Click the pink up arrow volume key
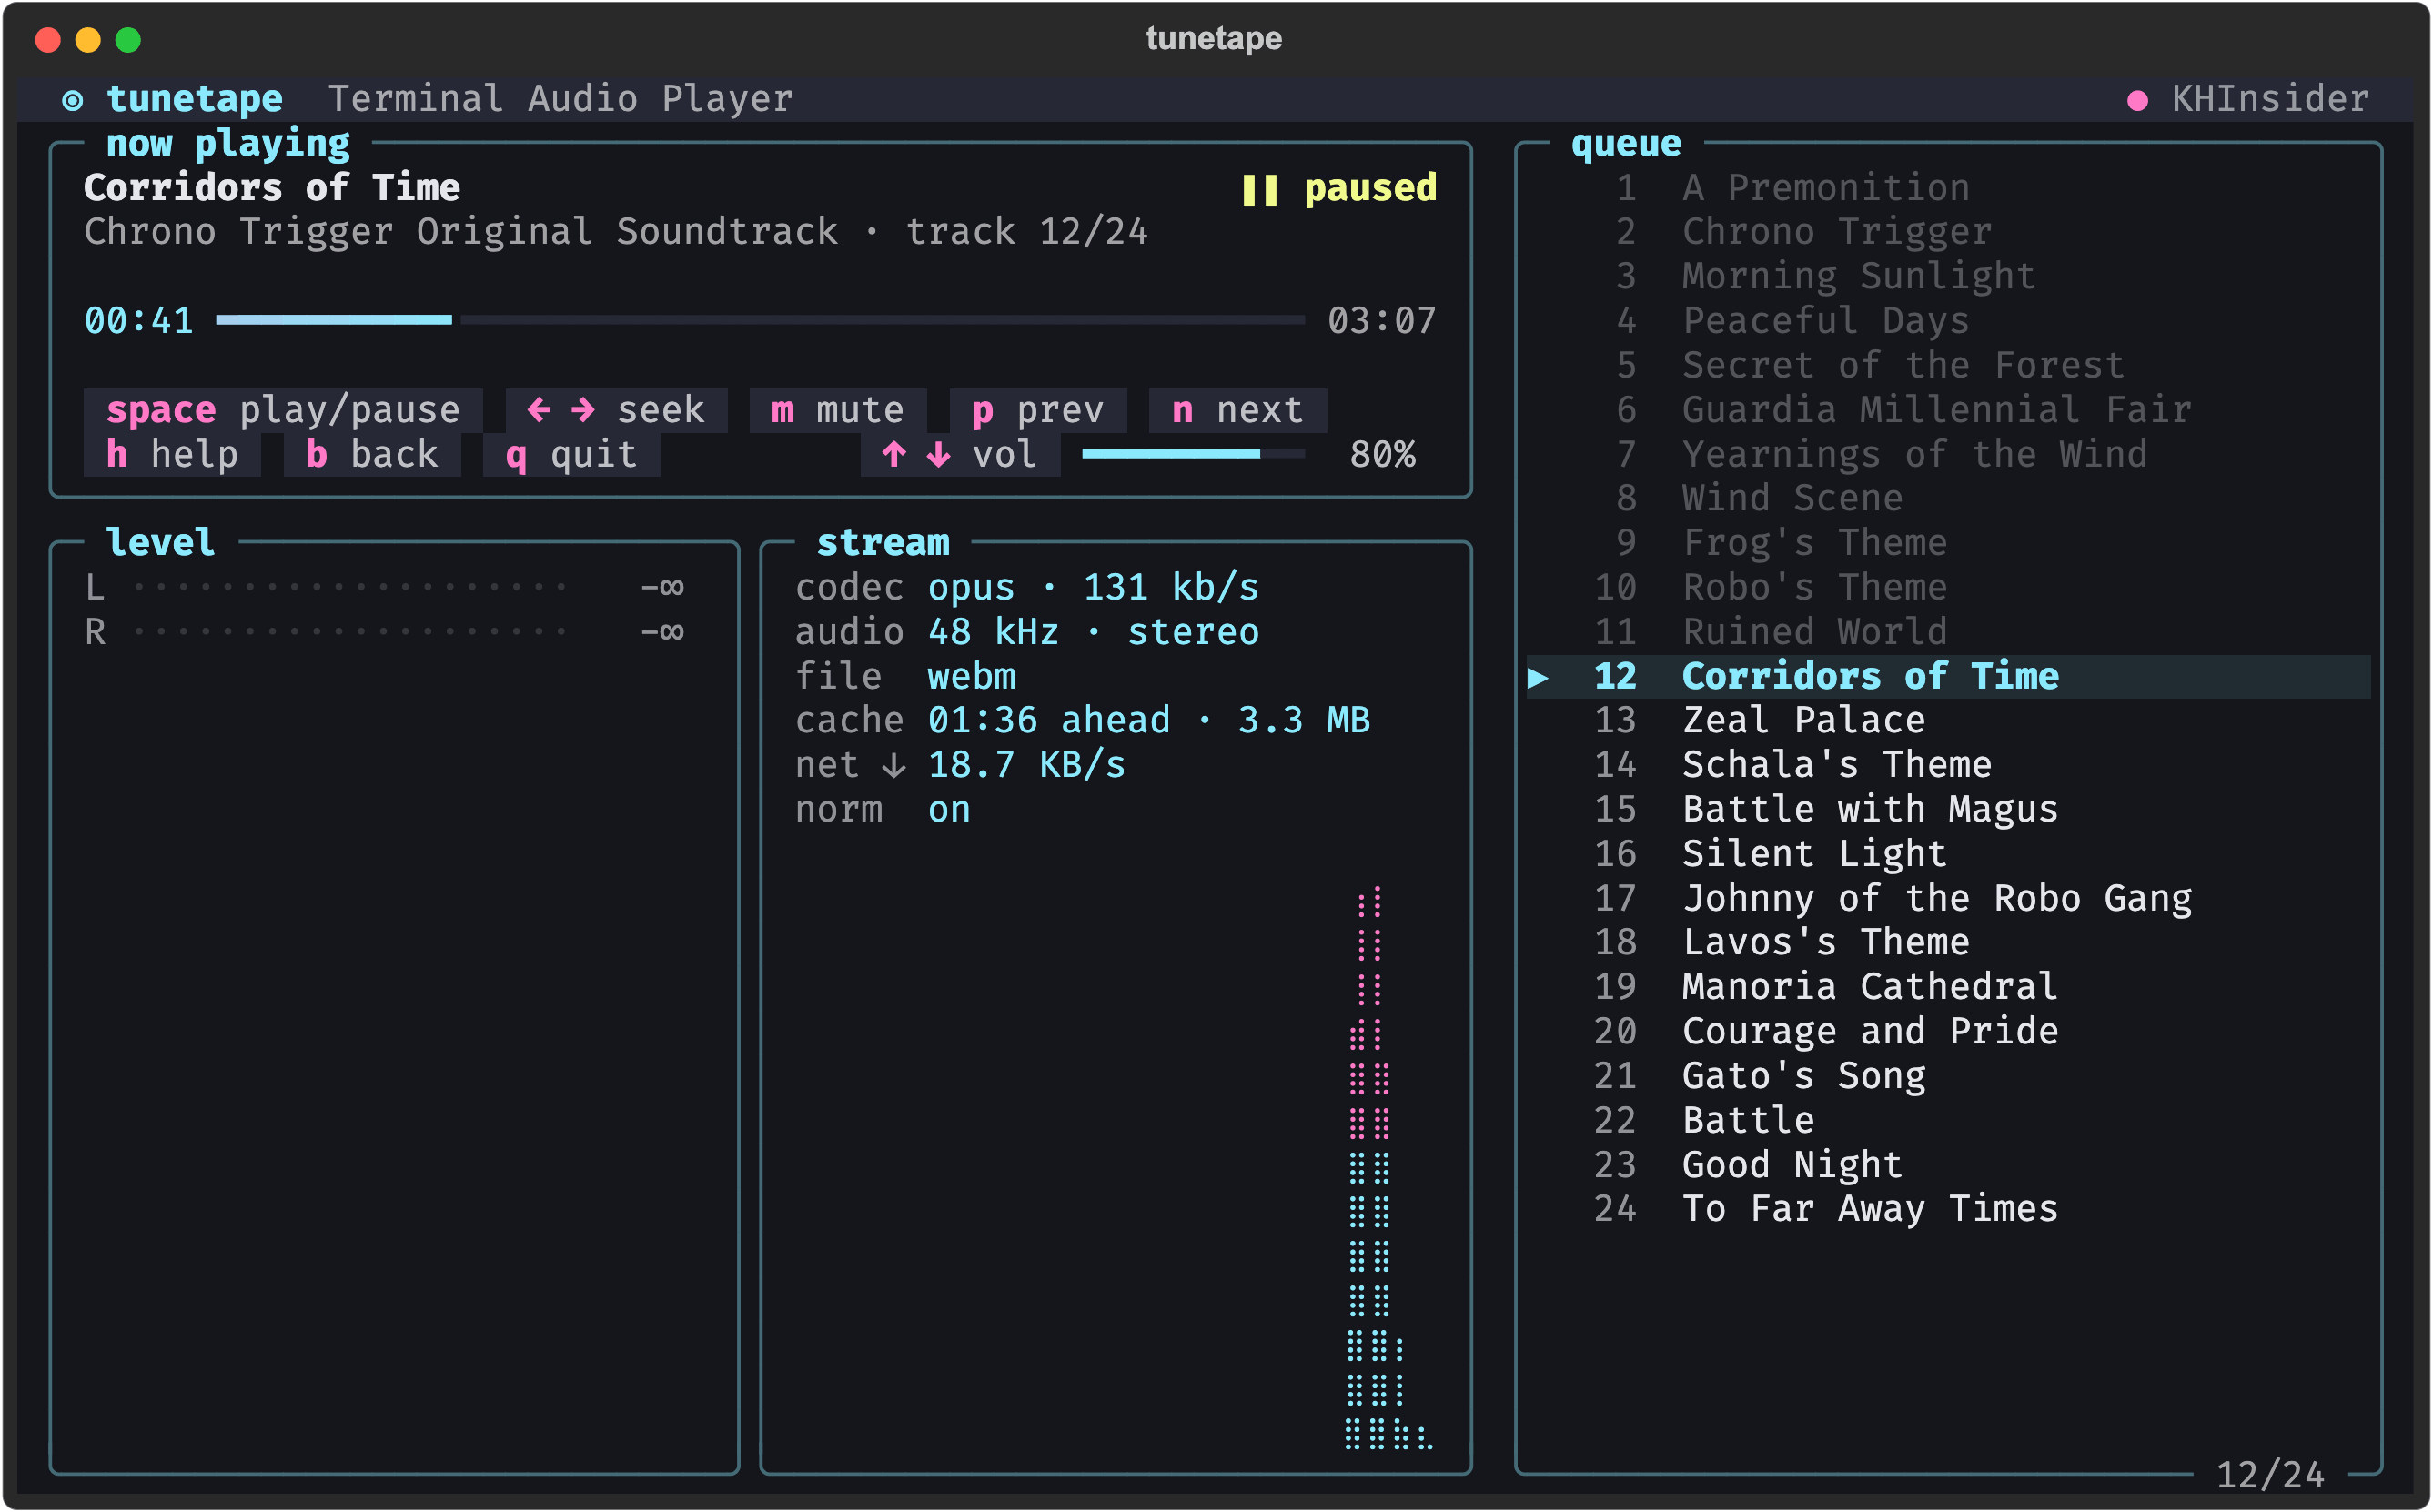 pyautogui.click(x=894, y=455)
